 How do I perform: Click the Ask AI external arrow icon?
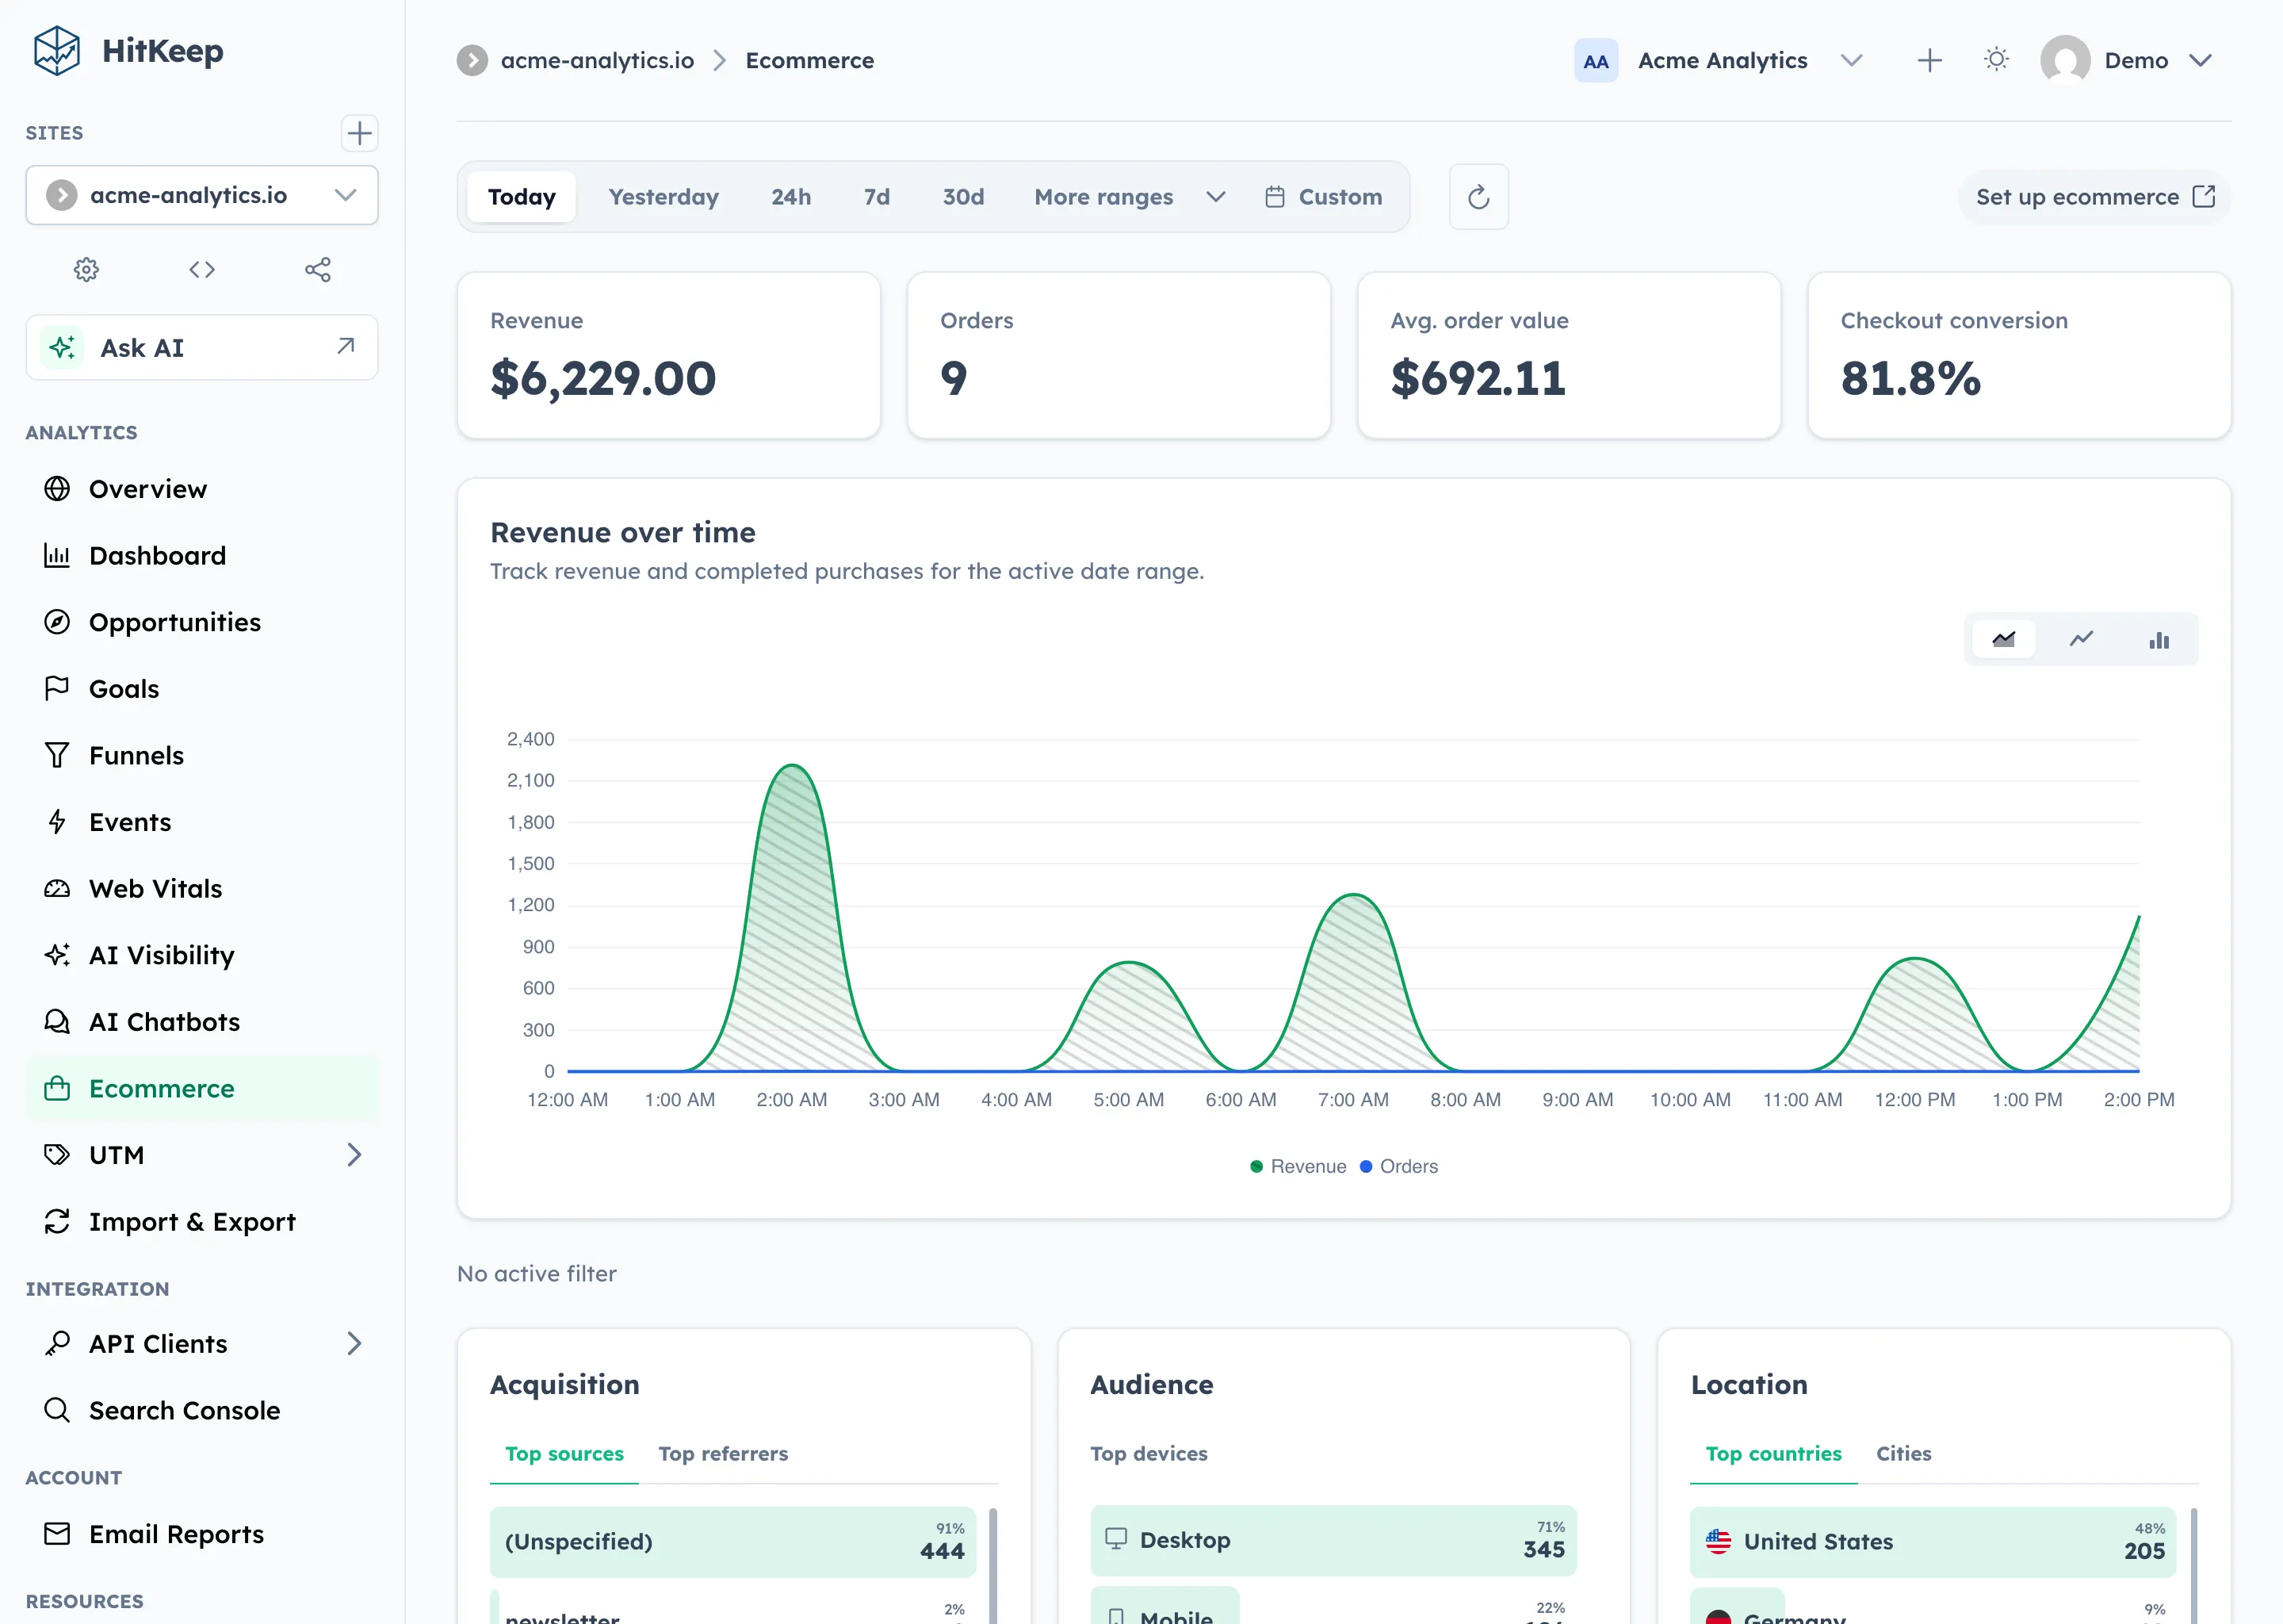pyautogui.click(x=346, y=346)
